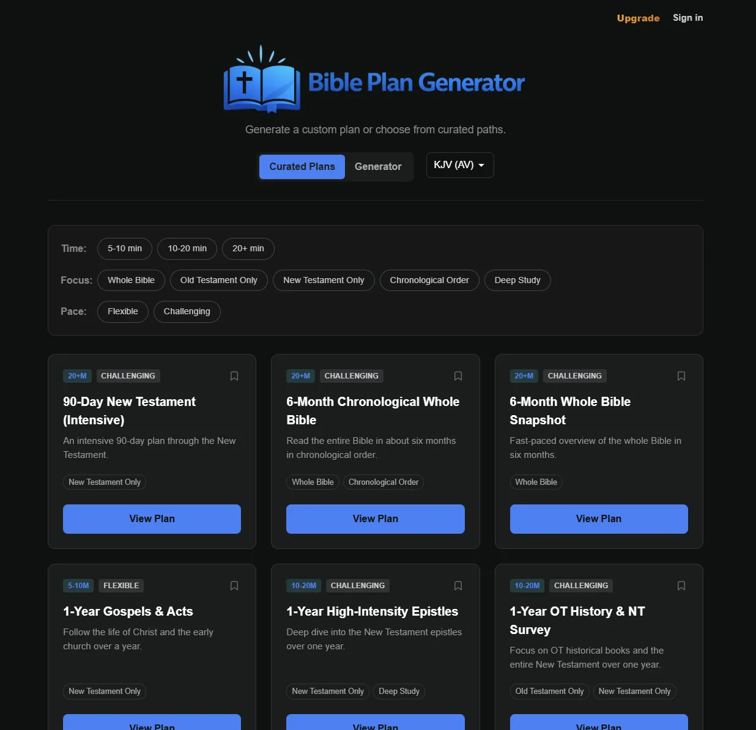Bookmark the 6-Month Whole Bible Snapshot plan
Screen dimensions: 756x730
[x=681, y=376]
